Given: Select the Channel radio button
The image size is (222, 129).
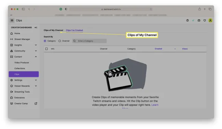Looking at the screenshot, I should tap(60, 41).
